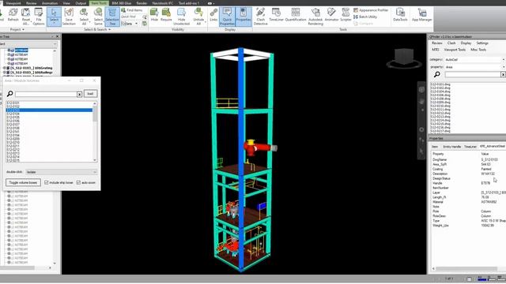506x284 pixels.
Task: Select S12-0101.dwg in the QFinder list
Action: (440, 84)
